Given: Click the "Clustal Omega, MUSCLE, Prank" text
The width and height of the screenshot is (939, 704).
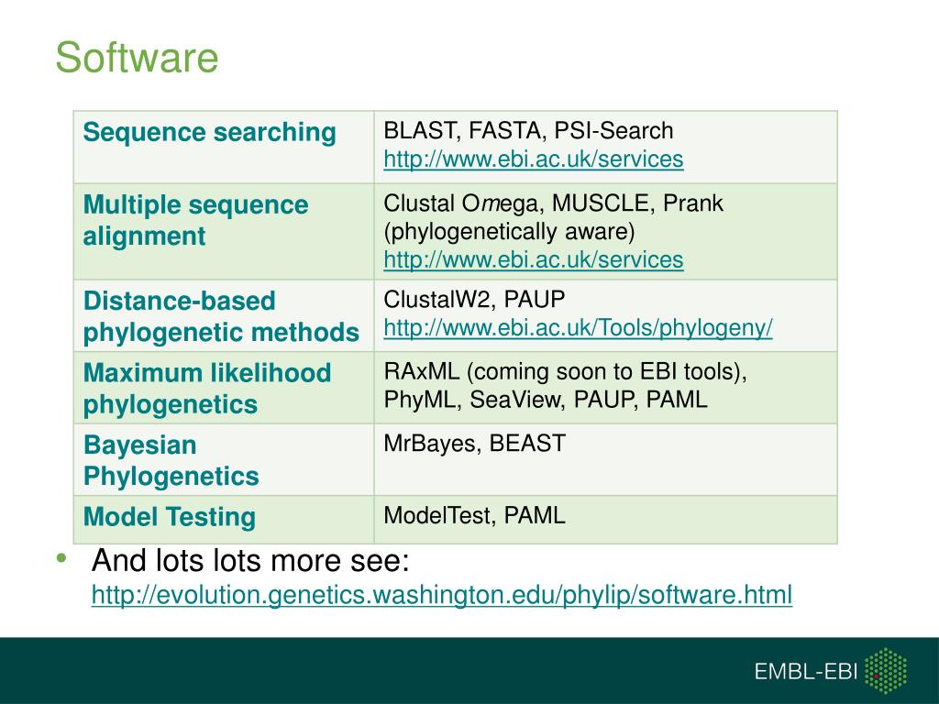Looking at the screenshot, I should pos(553,203).
